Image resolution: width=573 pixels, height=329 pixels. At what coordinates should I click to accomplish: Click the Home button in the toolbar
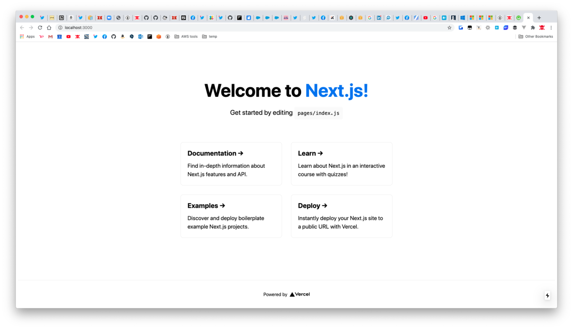pyautogui.click(x=49, y=28)
